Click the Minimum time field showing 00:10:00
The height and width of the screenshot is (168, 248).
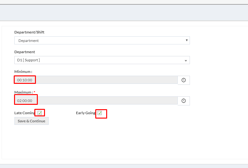(96, 80)
